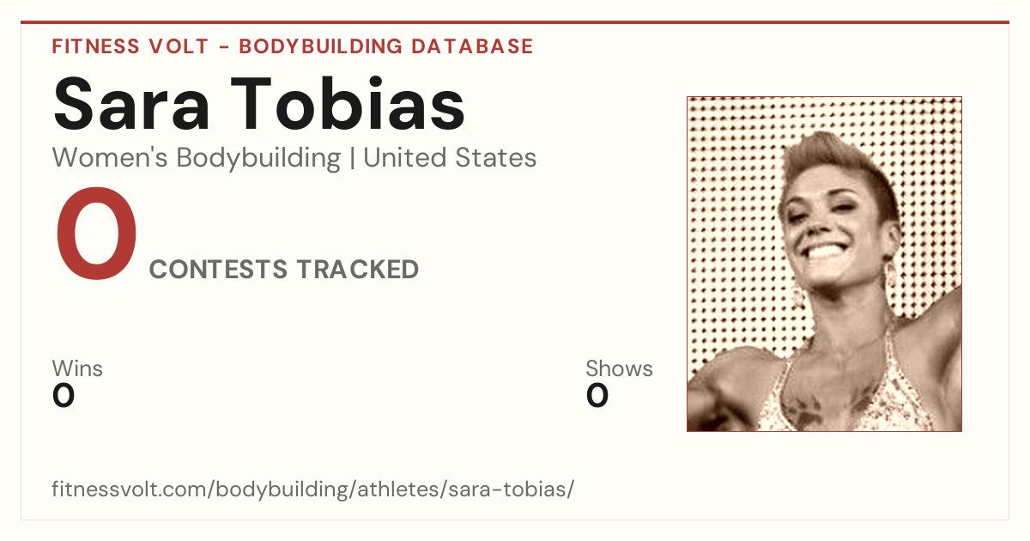Click the Shows value zero
The height and width of the screenshot is (541, 1030).
[597, 396]
